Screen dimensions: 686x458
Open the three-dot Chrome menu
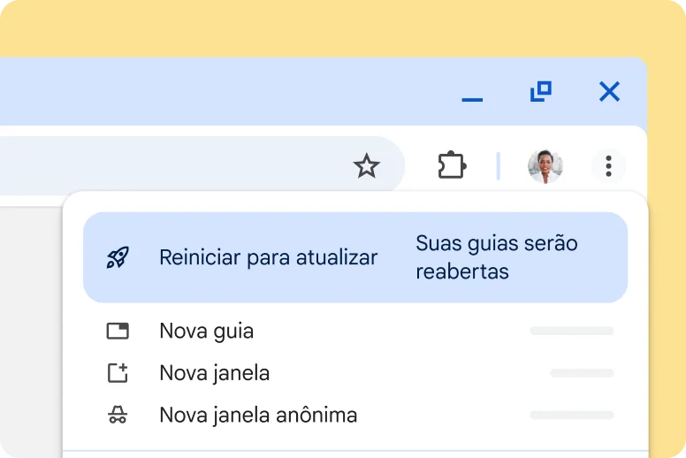(x=608, y=165)
